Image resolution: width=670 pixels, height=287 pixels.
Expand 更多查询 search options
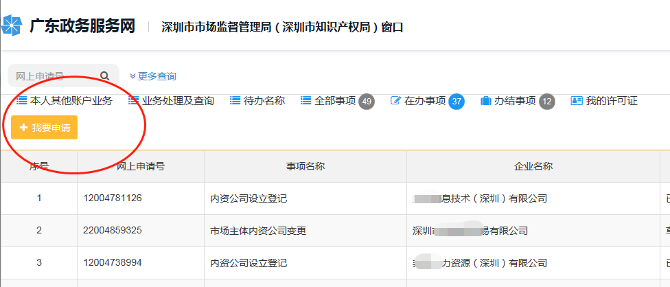coord(152,76)
